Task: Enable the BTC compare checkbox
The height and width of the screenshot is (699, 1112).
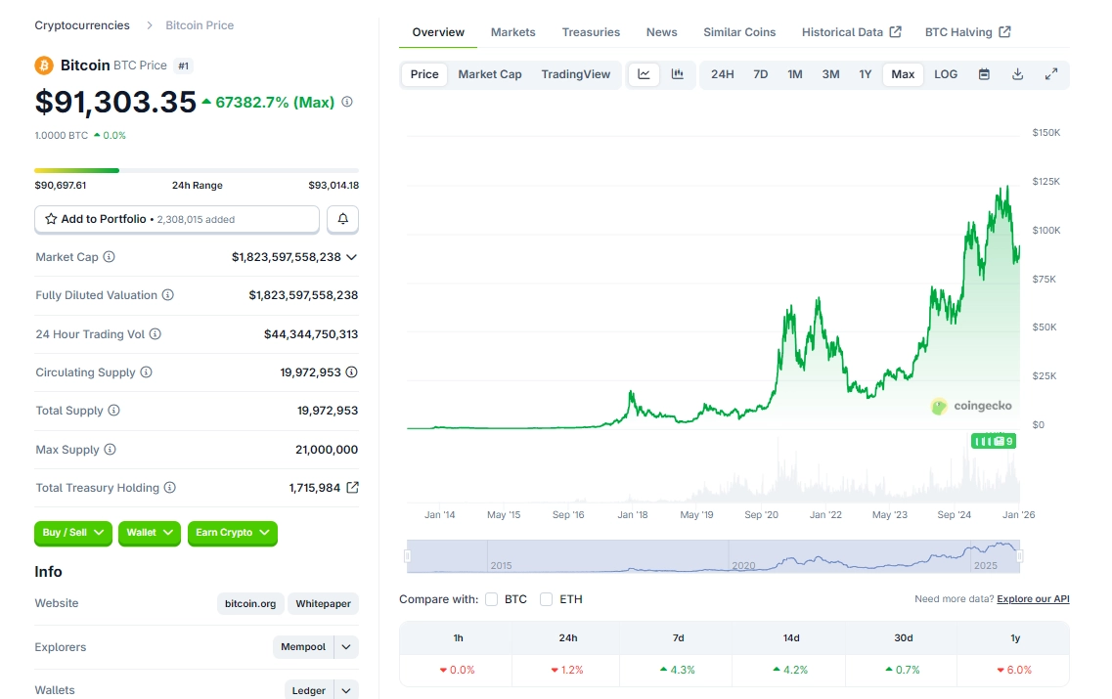Action: coord(491,599)
